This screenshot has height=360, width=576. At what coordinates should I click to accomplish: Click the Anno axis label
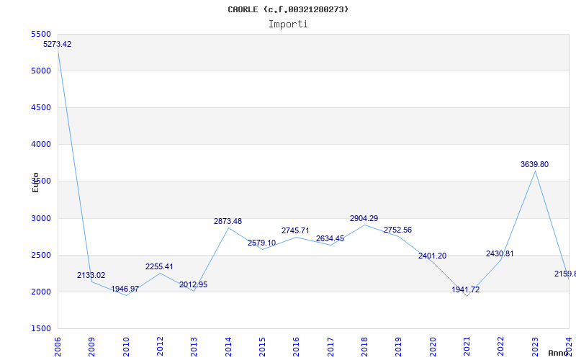[558, 353]
